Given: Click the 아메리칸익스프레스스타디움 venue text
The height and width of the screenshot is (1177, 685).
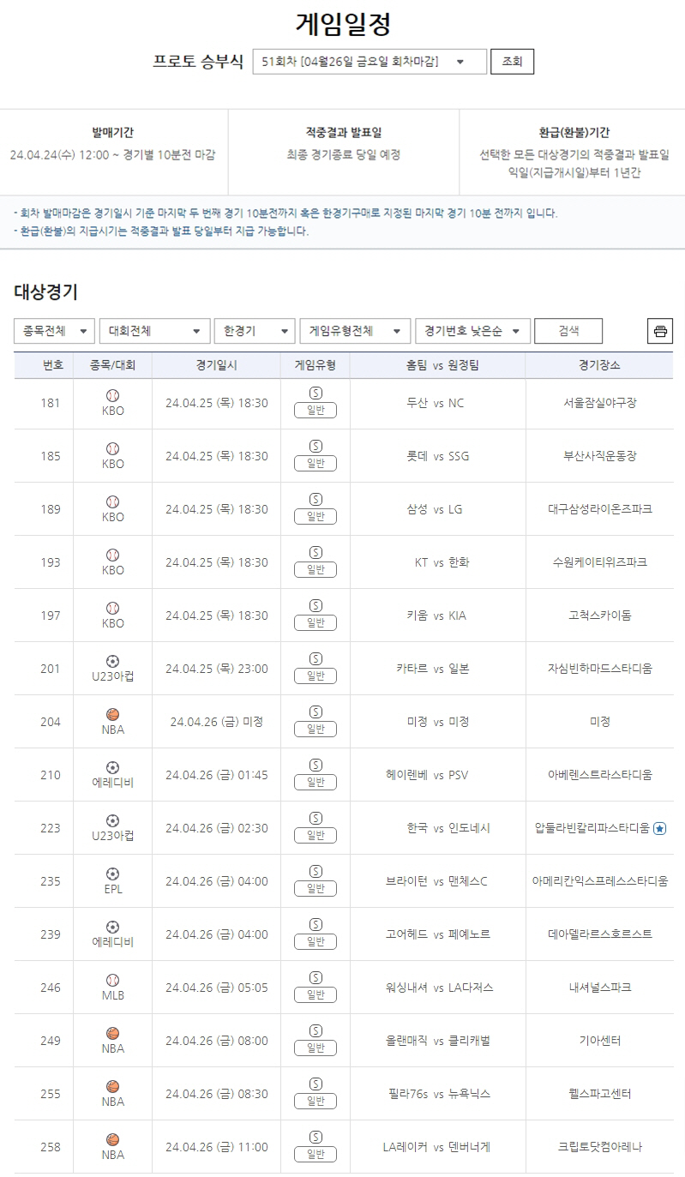Looking at the screenshot, I should 600,881.
